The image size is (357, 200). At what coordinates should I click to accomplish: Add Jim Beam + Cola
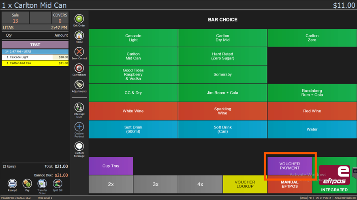click(x=222, y=93)
